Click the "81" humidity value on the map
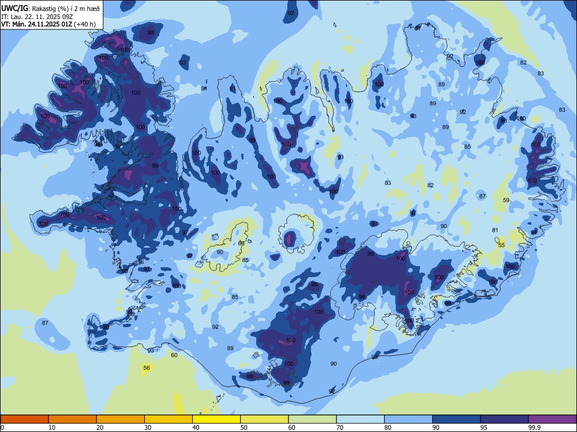This screenshot has height=432, width=577. 495,230
